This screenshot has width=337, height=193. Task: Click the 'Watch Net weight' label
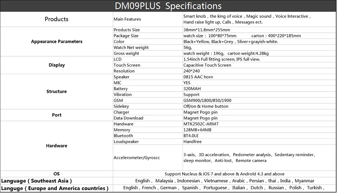coord(131,47)
